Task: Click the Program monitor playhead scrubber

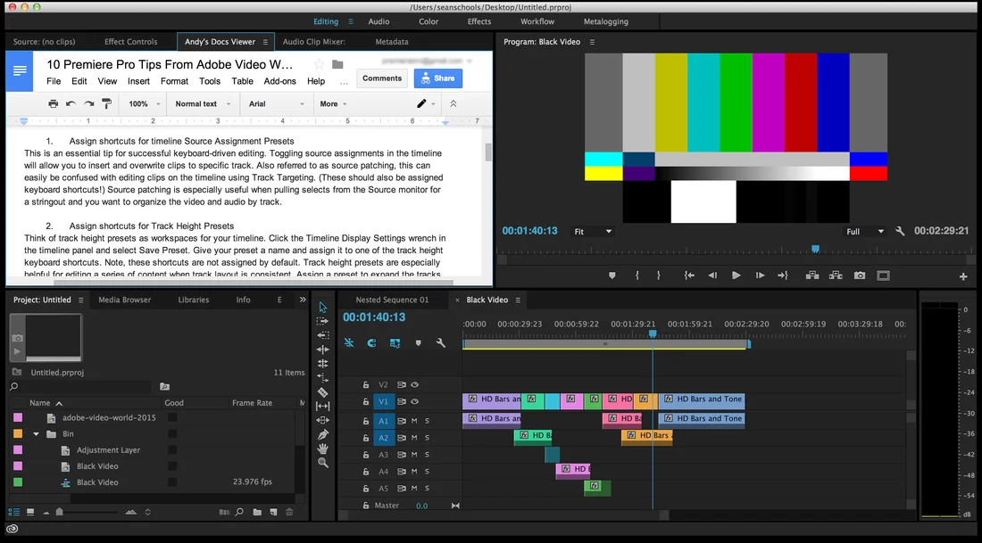Action: pos(815,249)
